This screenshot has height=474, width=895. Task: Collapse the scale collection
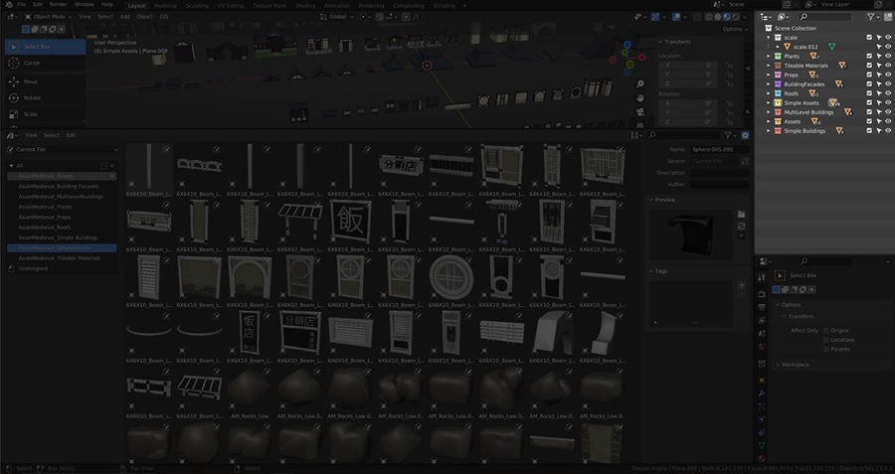pos(769,38)
